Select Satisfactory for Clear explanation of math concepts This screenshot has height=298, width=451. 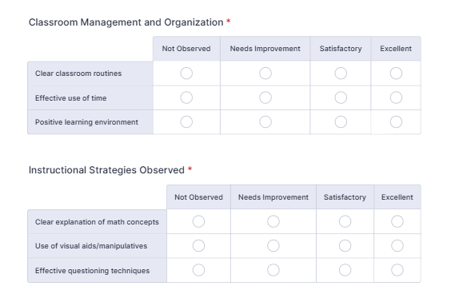345,221
